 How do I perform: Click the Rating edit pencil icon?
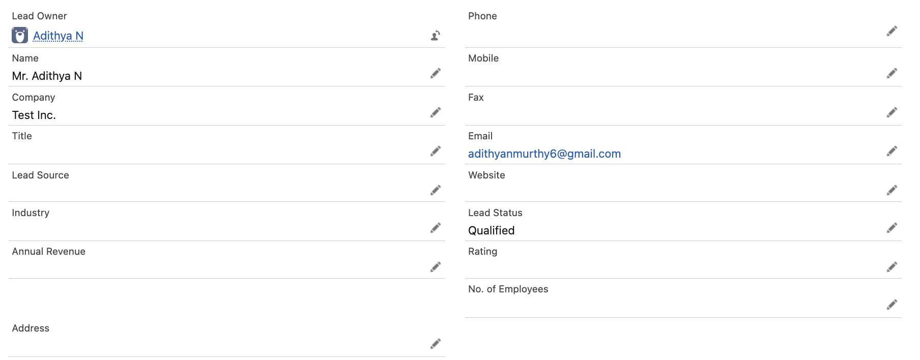892,267
